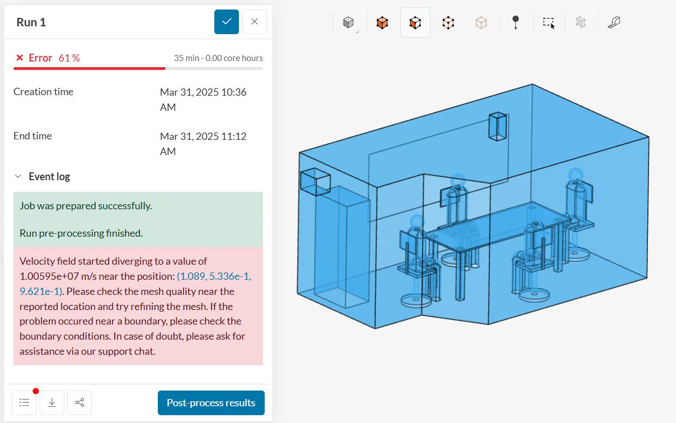
Task: Confirm Run 1 with the checkmark button
Action: 227,22
